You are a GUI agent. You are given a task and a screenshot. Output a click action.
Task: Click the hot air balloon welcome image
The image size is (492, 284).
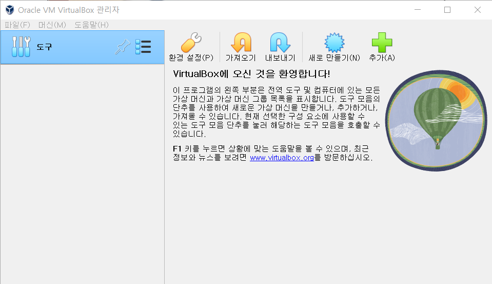click(x=436, y=121)
